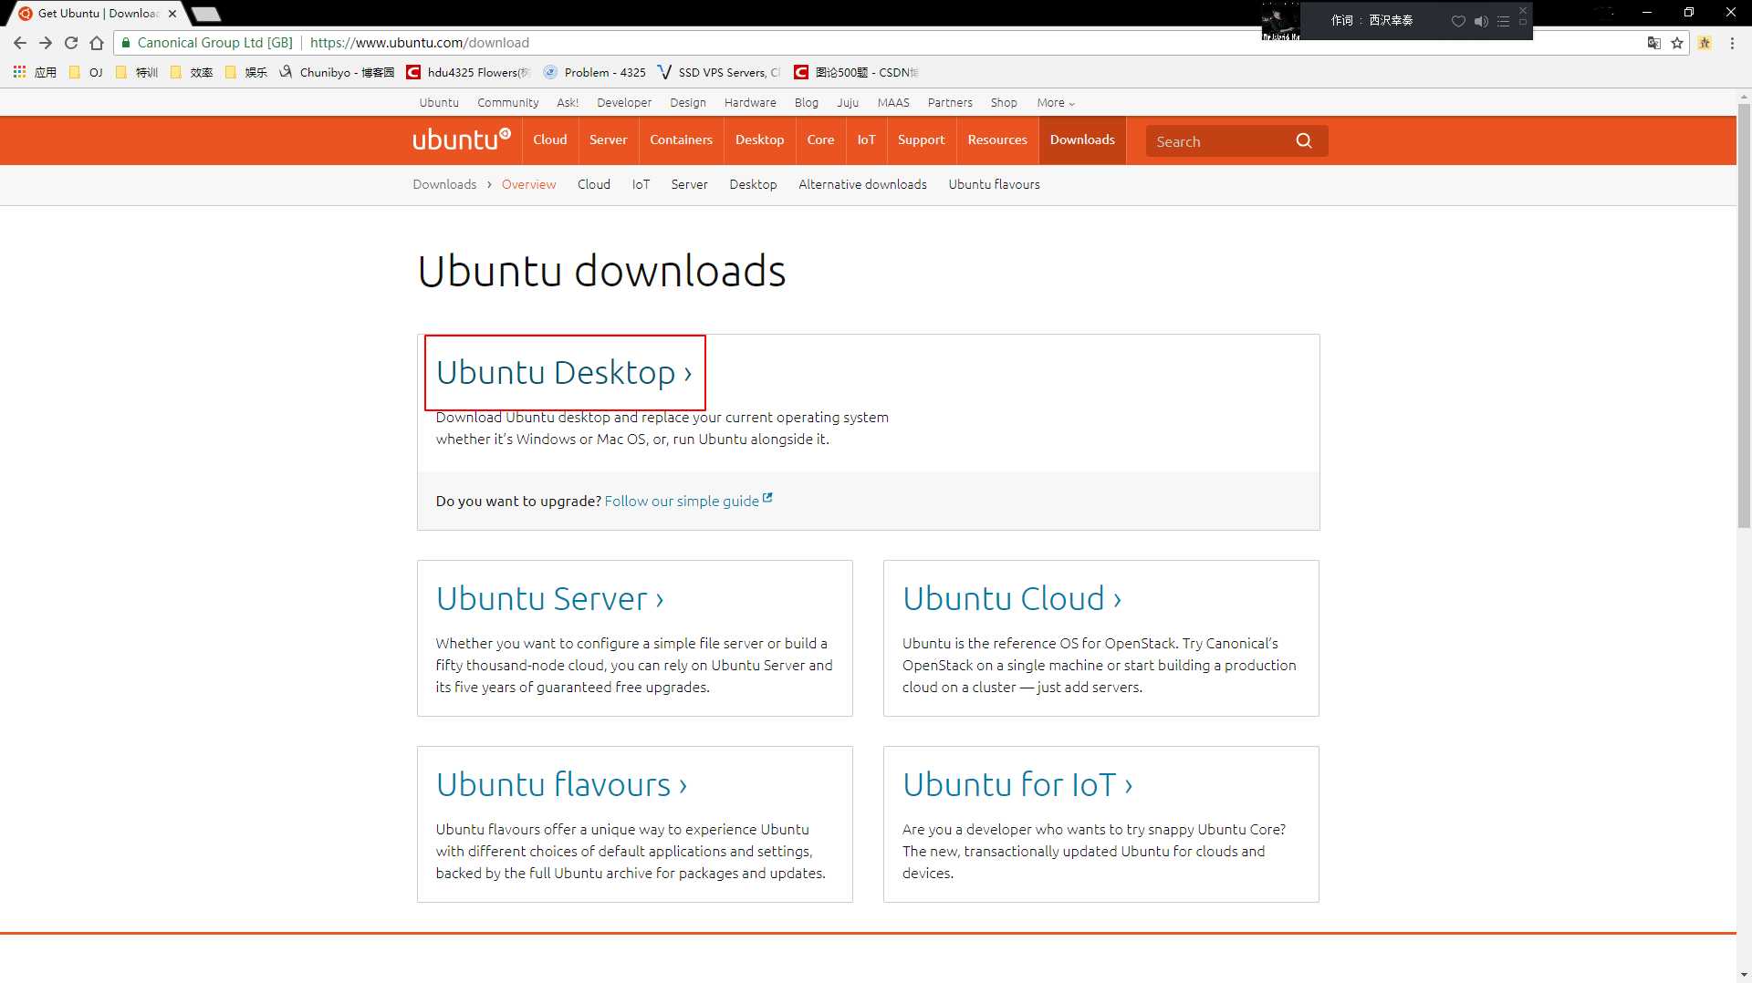Image resolution: width=1752 pixels, height=983 pixels.
Task: Select Cloud in the orange menu bar
Action: pyautogui.click(x=550, y=140)
